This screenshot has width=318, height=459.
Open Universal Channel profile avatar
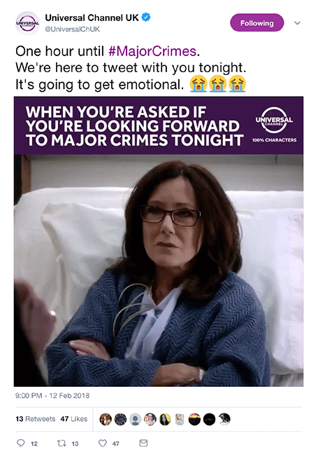coord(27,23)
